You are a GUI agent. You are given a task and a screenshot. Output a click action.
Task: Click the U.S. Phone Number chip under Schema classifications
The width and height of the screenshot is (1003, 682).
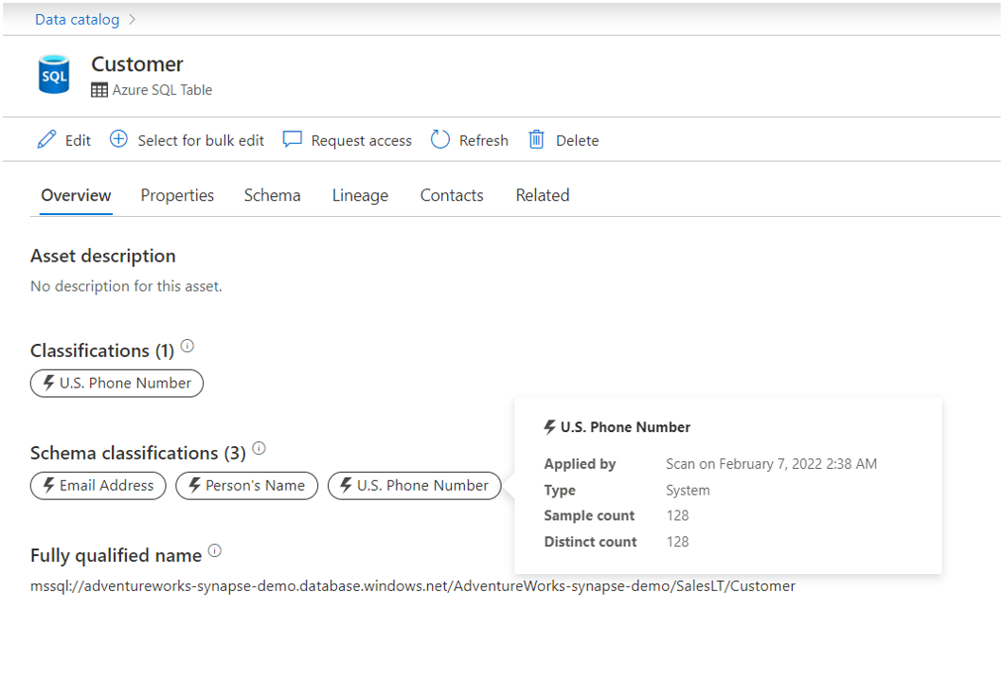pos(414,486)
